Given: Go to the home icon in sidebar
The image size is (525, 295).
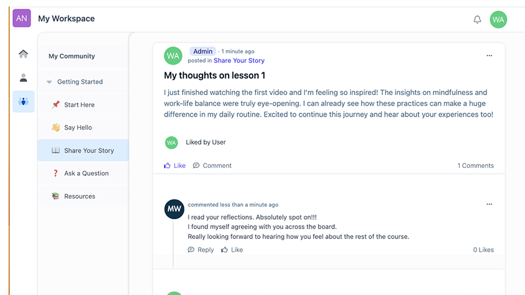Looking at the screenshot, I should pyautogui.click(x=23, y=54).
